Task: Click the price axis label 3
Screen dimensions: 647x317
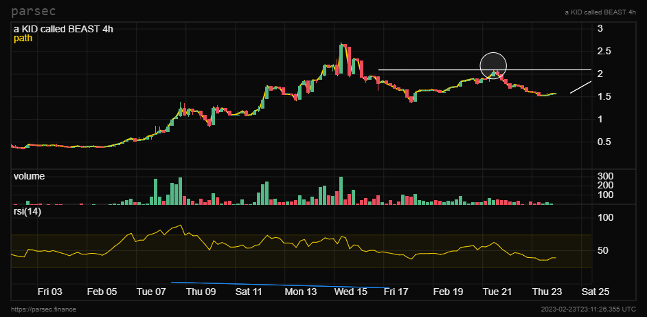Action: tap(600, 28)
